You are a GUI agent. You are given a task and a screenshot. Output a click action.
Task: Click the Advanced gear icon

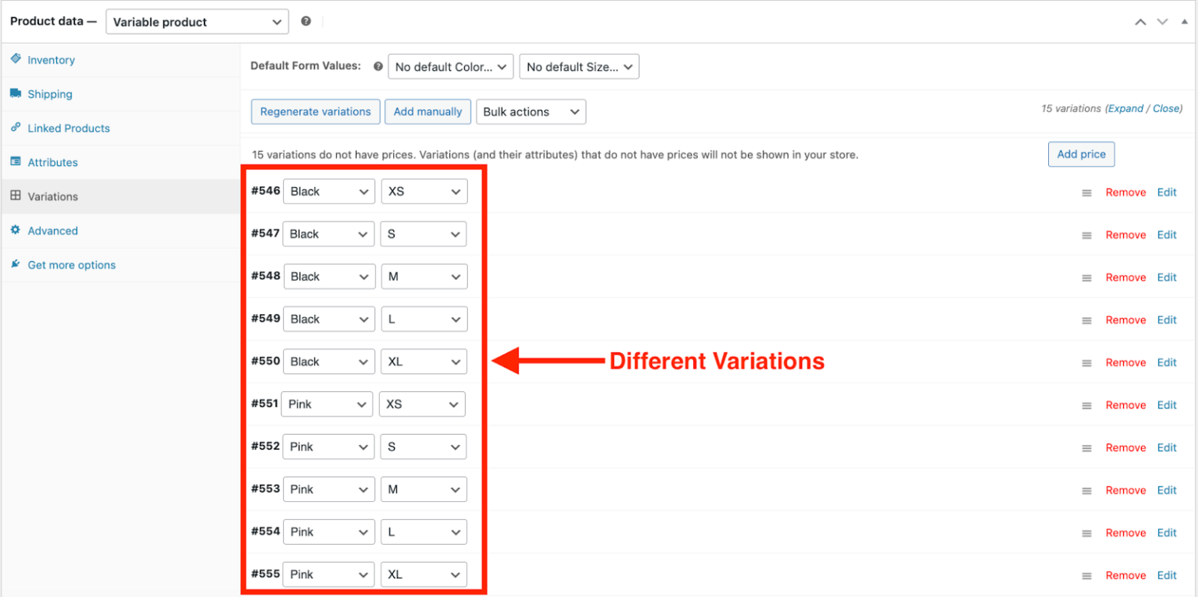pyautogui.click(x=15, y=231)
